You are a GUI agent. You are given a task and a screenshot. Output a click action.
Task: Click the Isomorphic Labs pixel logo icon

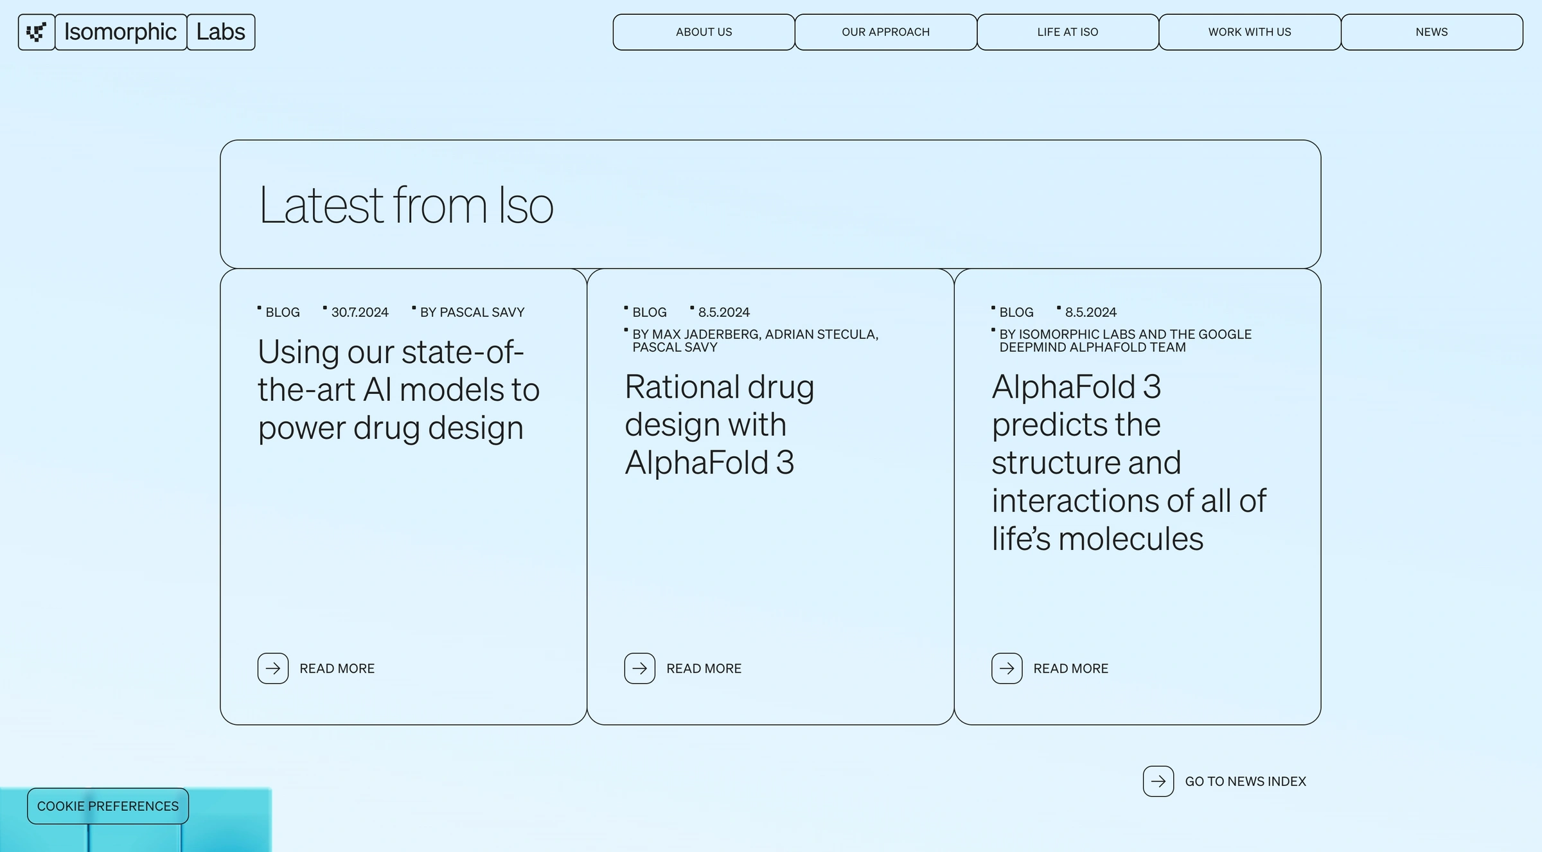(37, 32)
